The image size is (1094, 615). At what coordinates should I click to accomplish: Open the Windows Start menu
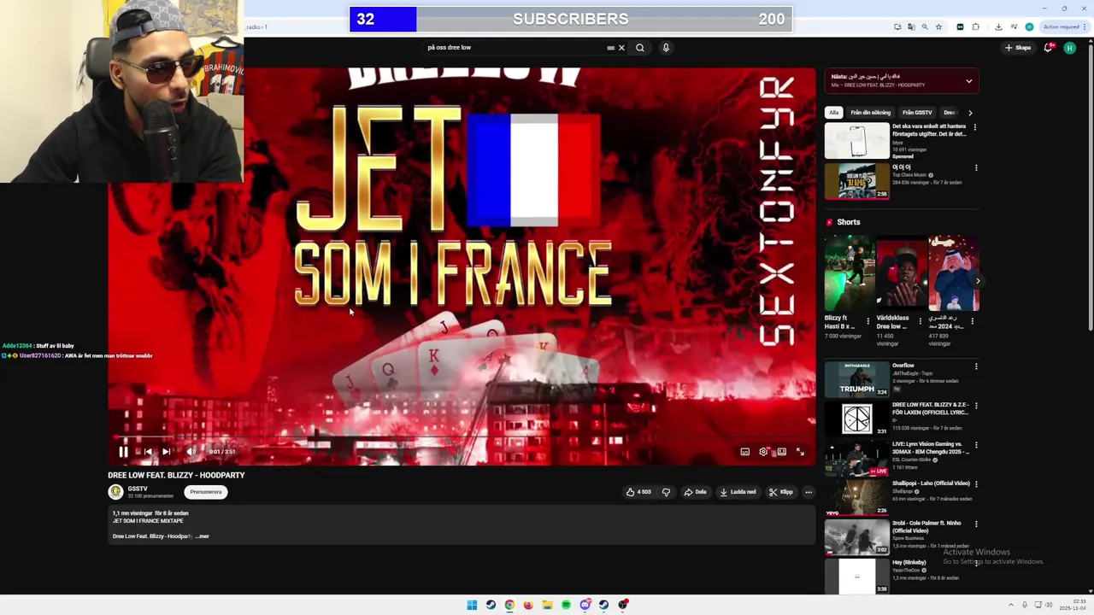pyautogui.click(x=472, y=605)
